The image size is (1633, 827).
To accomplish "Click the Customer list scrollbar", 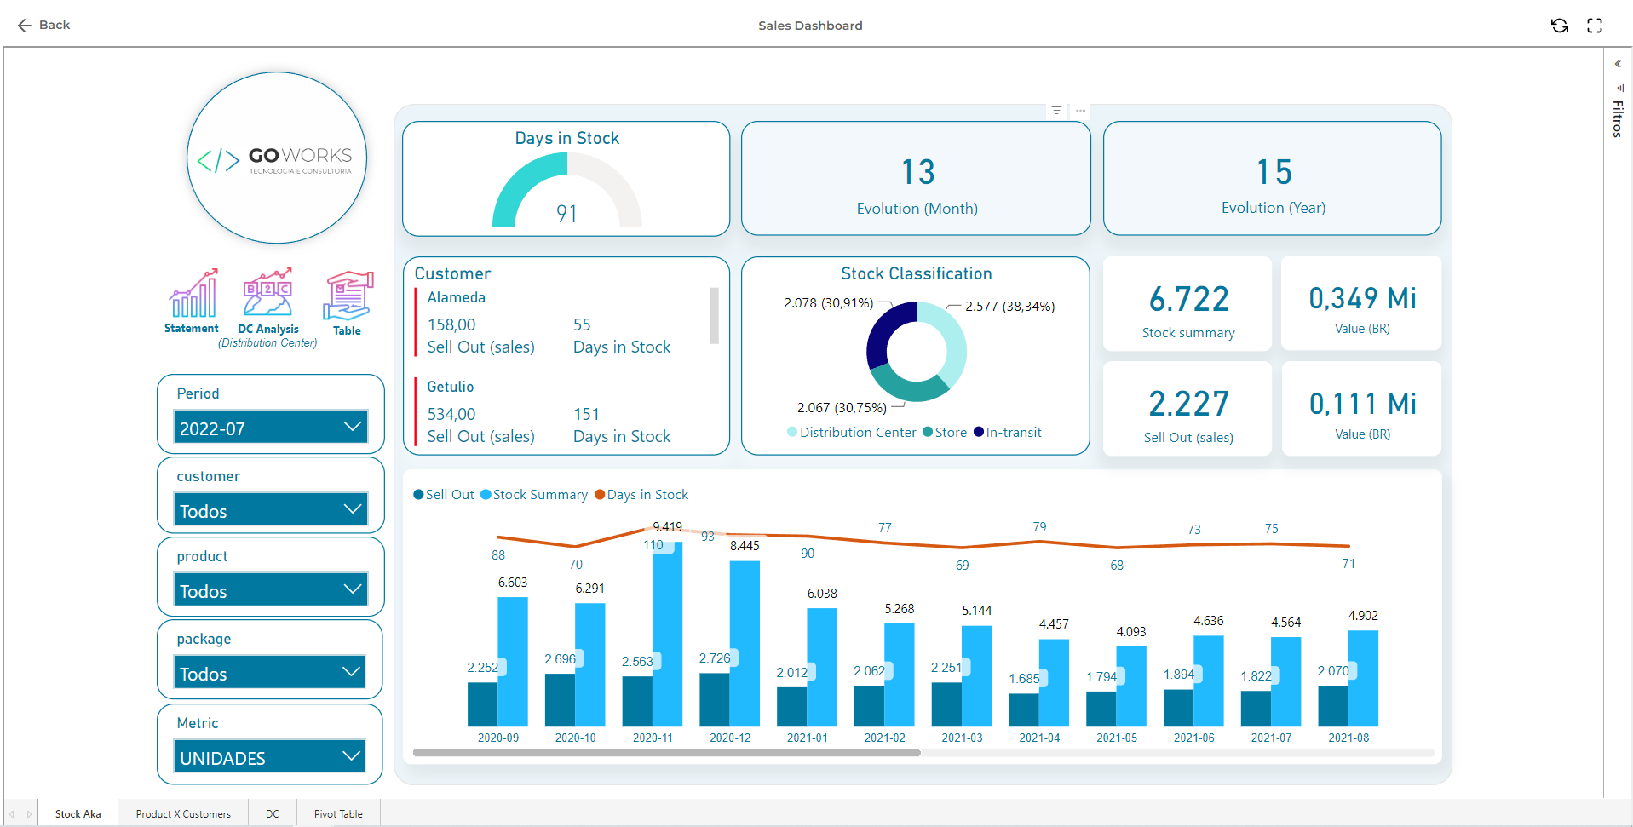I will [x=715, y=316].
